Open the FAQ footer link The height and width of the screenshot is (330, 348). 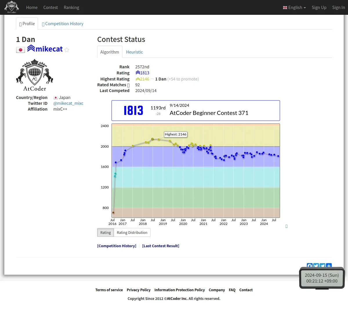(x=232, y=290)
